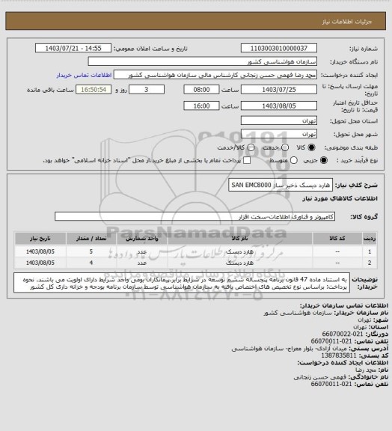This screenshot has width=392, height=431.
Task: Select row 1 هارد دیسک item name
Action: click(239, 251)
